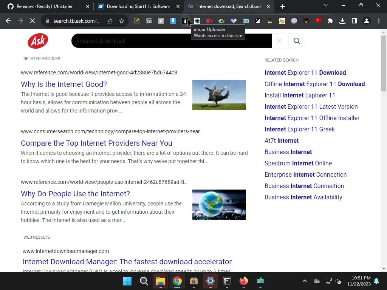Open the Windows Start menu
This screenshot has width=387, height=290.
click(127, 281)
